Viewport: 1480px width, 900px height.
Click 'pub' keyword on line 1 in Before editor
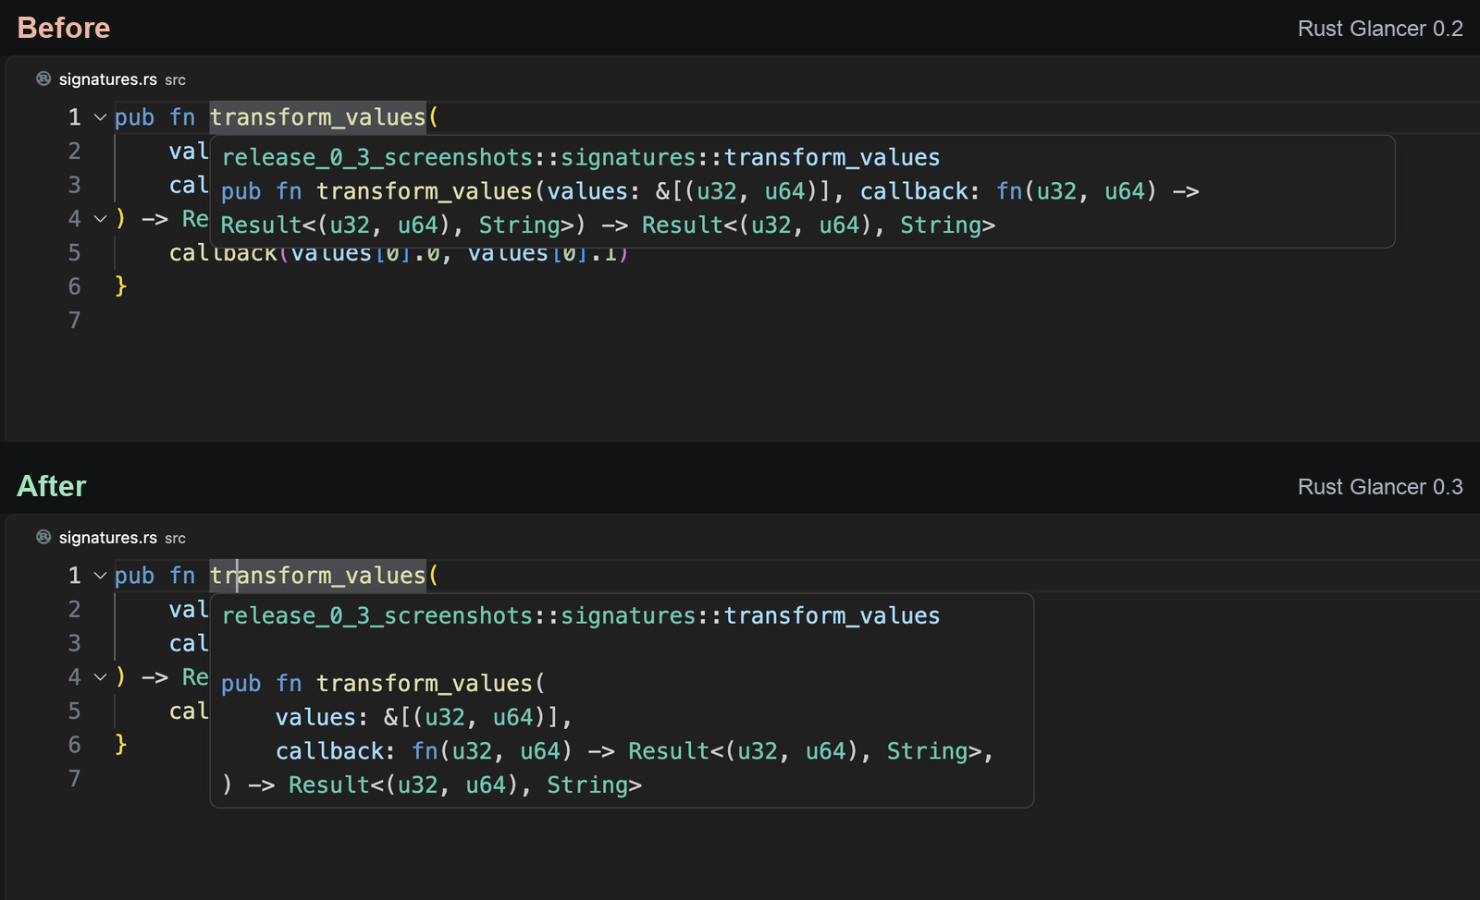[x=135, y=117]
